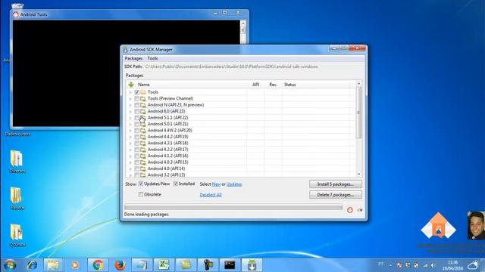The height and width of the screenshot is (272, 485).
Task: Click the Android SDK Manager title icon
Action: point(125,50)
